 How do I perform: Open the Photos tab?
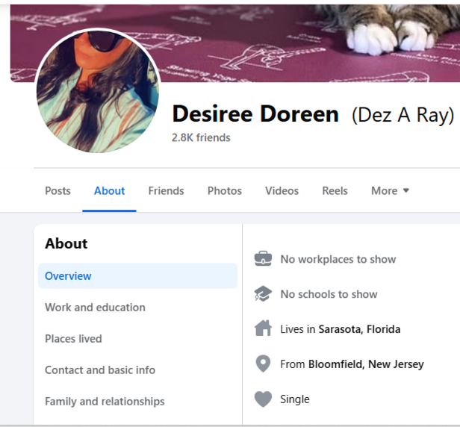(225, 190)
